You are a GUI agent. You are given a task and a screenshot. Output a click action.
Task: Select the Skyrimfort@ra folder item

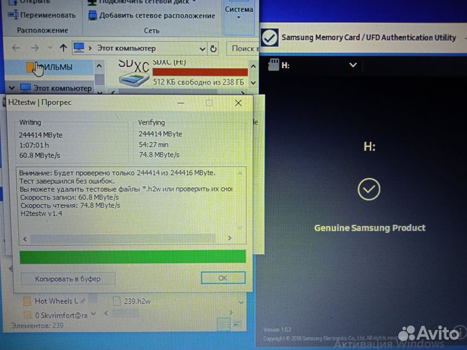56,315
